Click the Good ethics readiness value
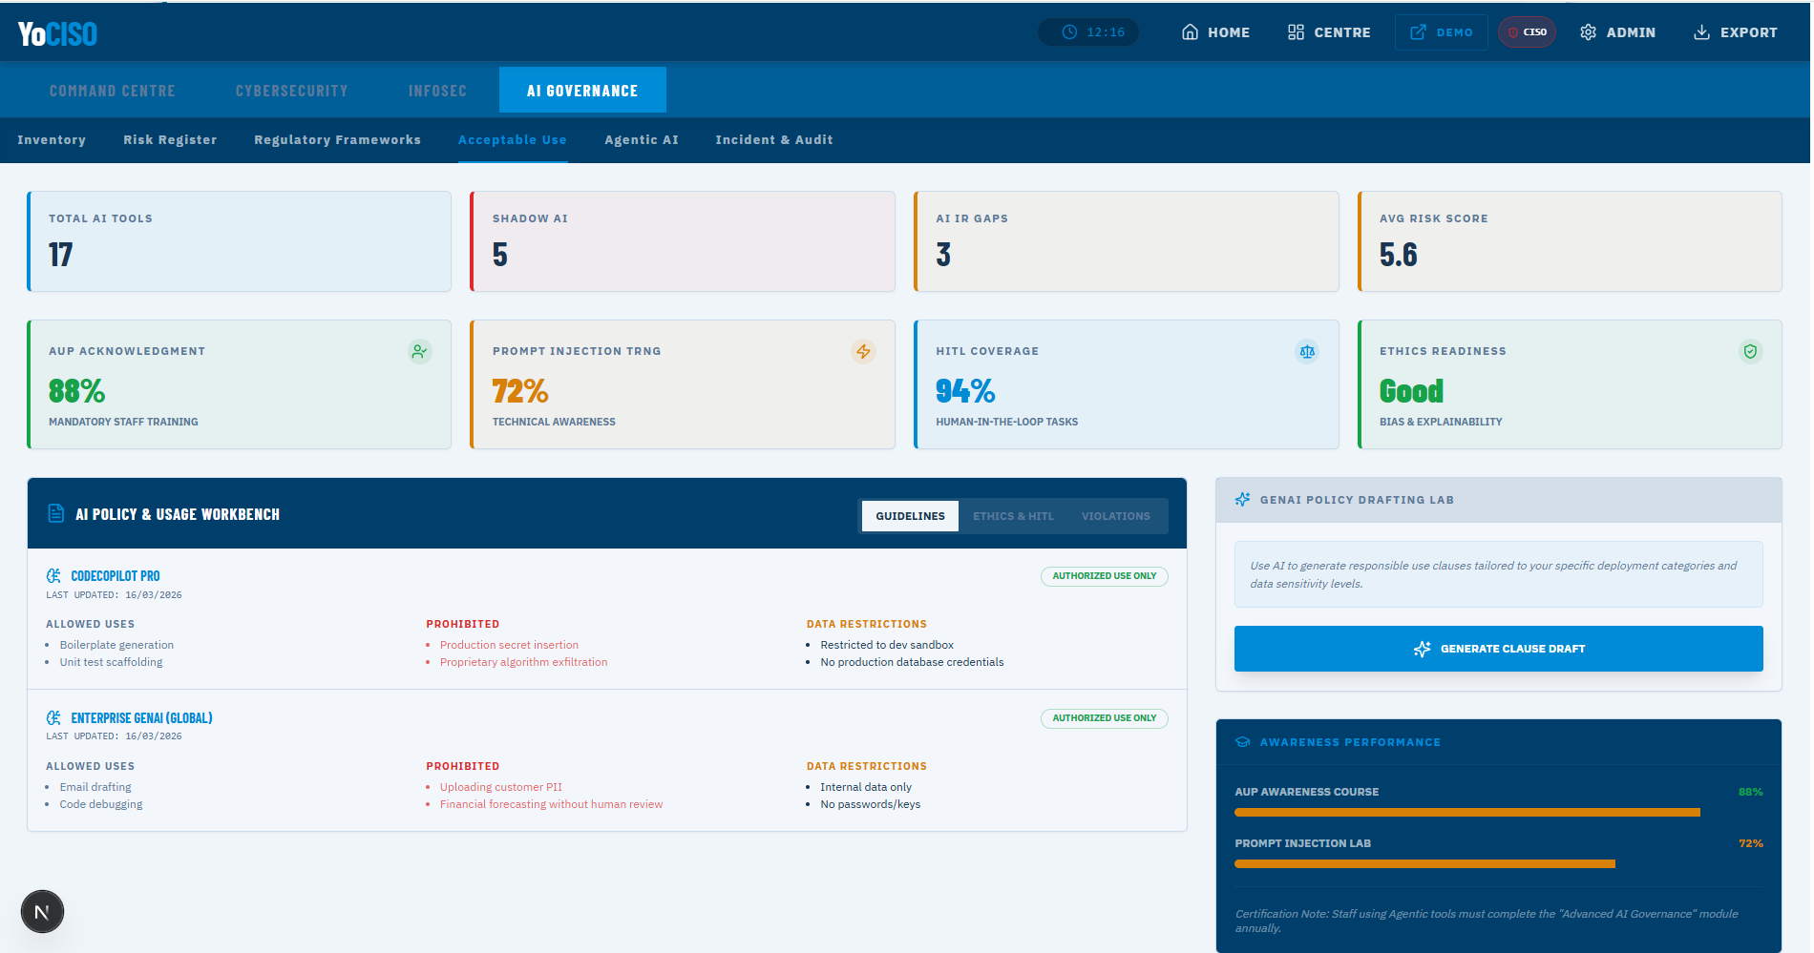 coord(1411,391)
